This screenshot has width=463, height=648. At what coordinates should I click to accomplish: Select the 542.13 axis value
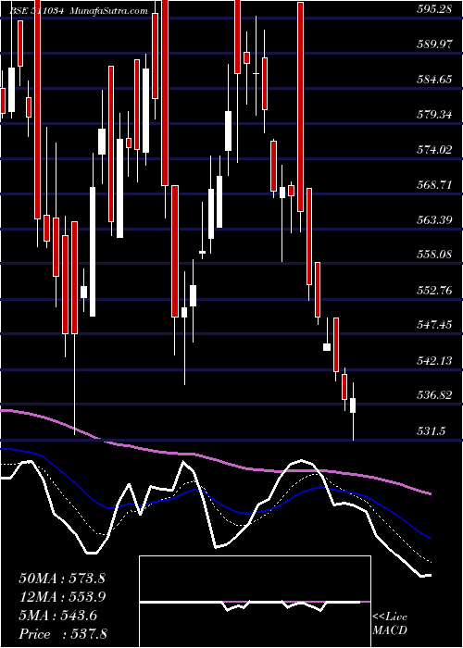tap(434, 360)
